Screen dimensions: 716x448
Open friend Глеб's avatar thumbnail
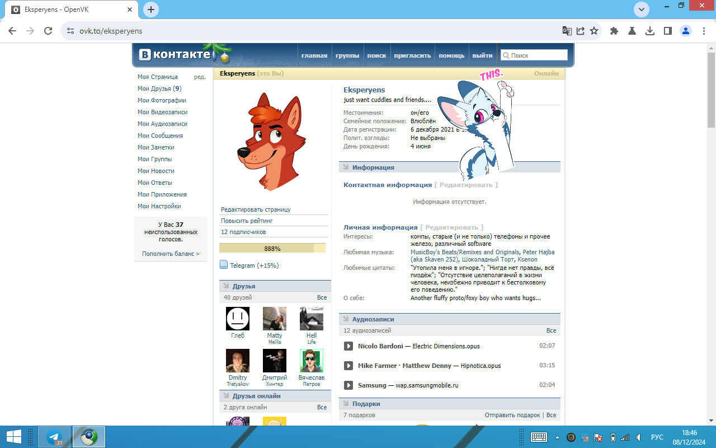(x=238, y=319)
